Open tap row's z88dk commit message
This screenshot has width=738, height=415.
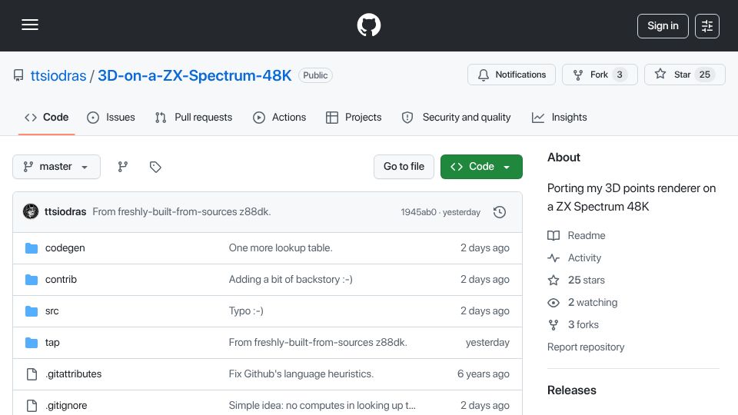tap(318, 343)
